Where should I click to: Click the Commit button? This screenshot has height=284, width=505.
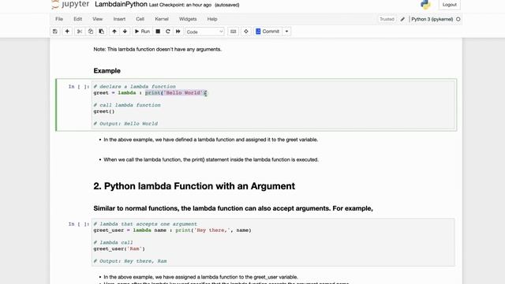[267, 32]
